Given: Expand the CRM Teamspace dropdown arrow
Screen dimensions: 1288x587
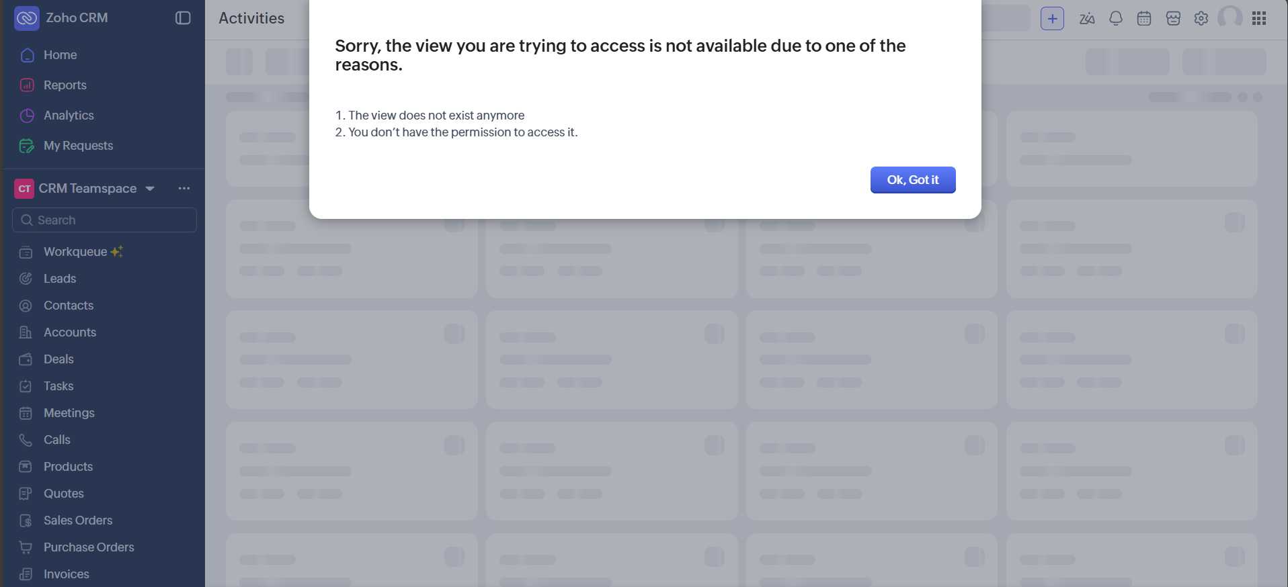Looking at the screenshot, I should pyautogui.click(x=150, y=189).
